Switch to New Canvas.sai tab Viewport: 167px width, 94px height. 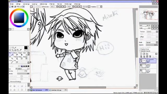click(x=39, y=90)
